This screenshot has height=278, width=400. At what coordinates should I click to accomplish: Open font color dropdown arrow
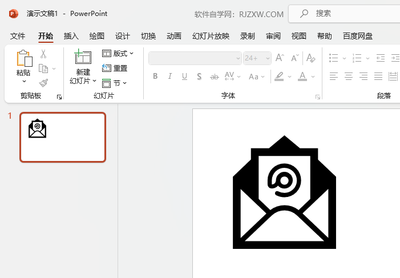tap(313, 76)
